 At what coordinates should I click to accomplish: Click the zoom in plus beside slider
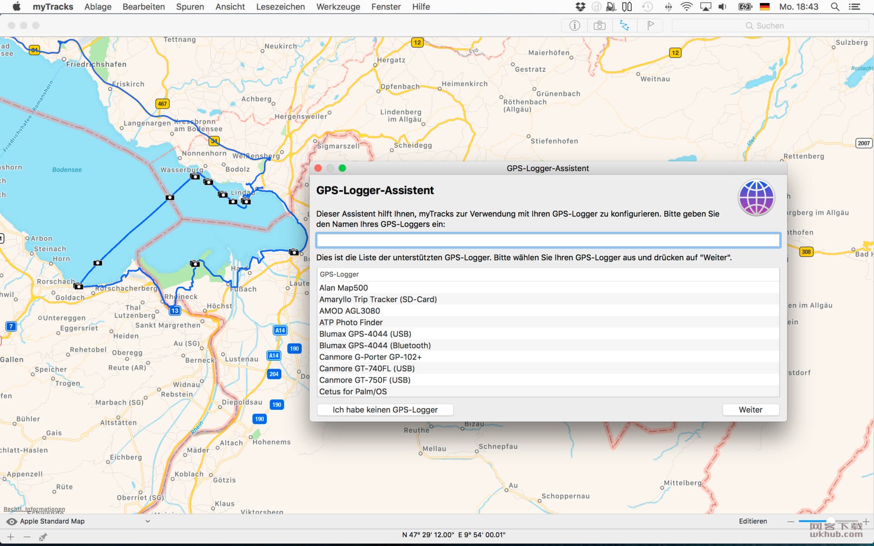[x=866, y=522]
